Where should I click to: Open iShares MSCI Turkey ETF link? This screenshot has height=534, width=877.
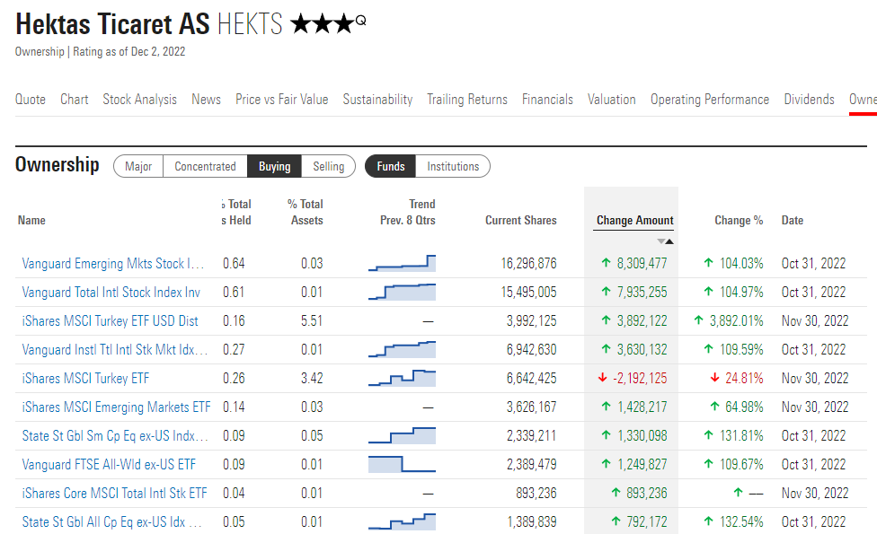(85, 378)
